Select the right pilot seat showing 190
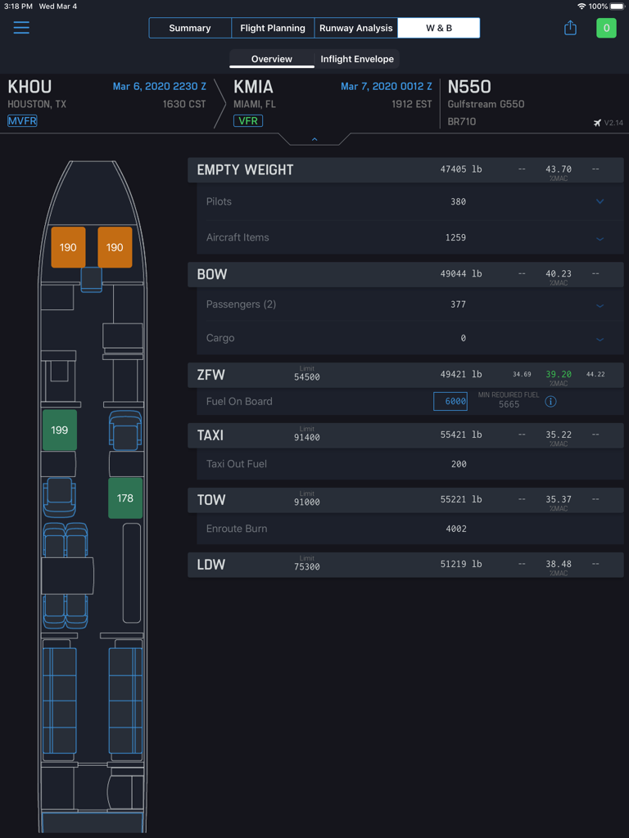 [x=114, y=246]
